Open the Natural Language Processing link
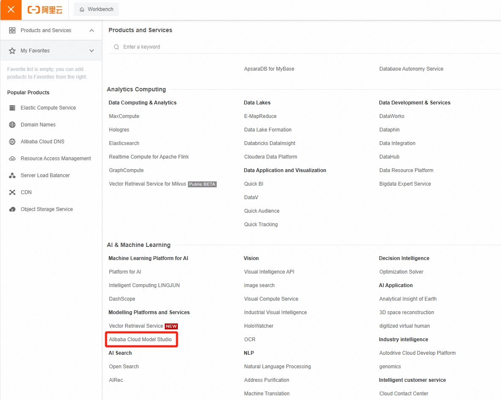This screenshot has height=400, width=501. (x=278, y=367)
